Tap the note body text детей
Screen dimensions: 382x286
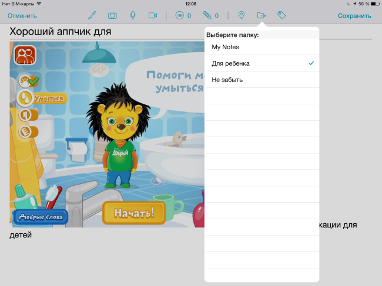(x=21, y=235)
